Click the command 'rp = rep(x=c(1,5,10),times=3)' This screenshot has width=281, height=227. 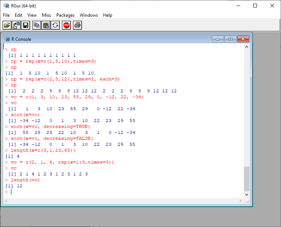point(53,61)
